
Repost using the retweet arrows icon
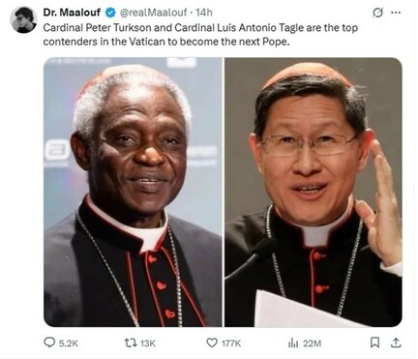(x=131, y=343)
